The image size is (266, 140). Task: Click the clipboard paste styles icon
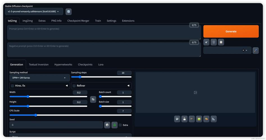pos(221,42)
